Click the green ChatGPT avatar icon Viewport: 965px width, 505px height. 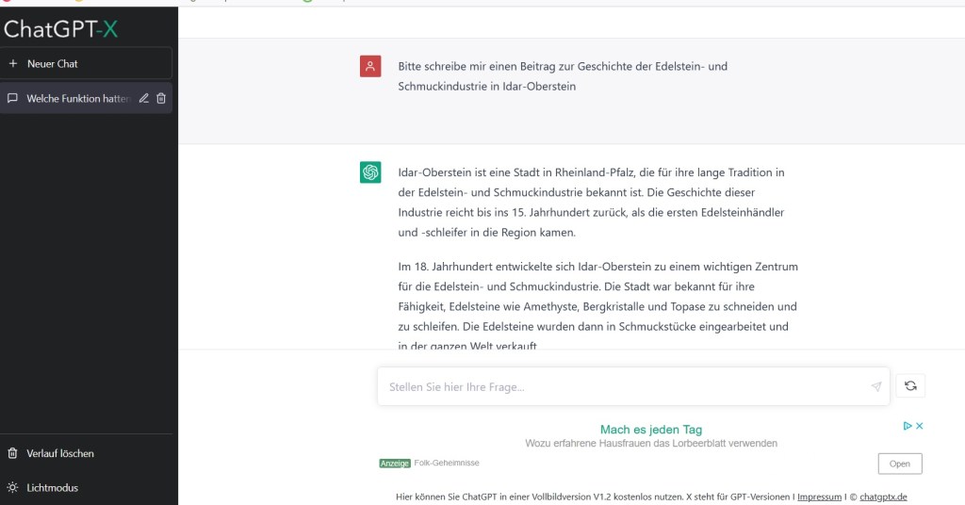click(x=370, y=172)
